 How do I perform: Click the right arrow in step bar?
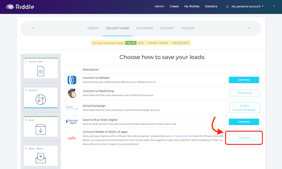pyautogui.click(x=249, y=28)
